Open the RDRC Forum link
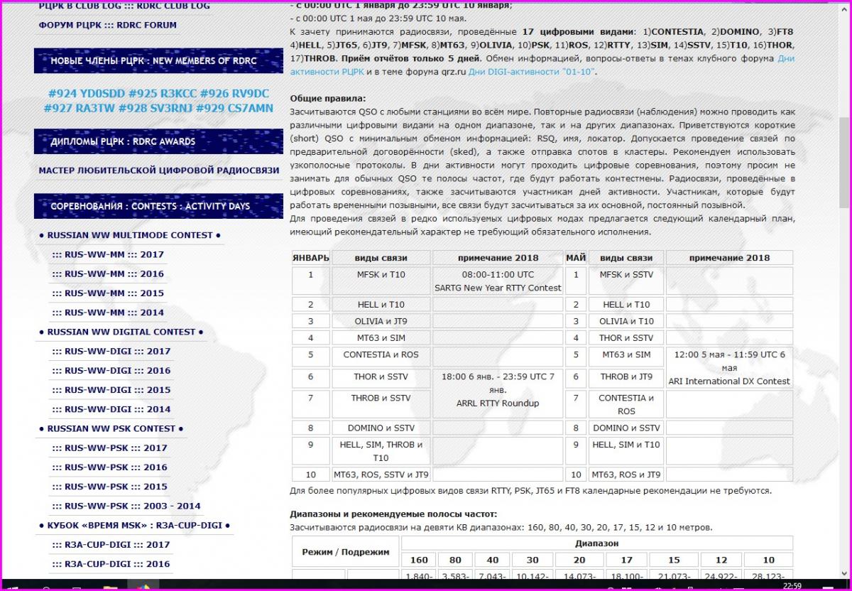 pyautogui.click(x=107, y=25)
